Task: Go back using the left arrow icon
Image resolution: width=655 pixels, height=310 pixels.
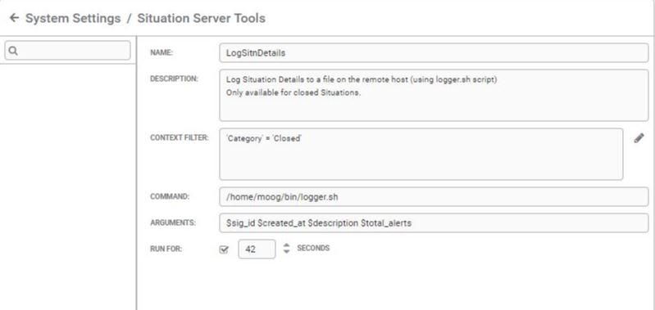Action: tap(14, 18)
